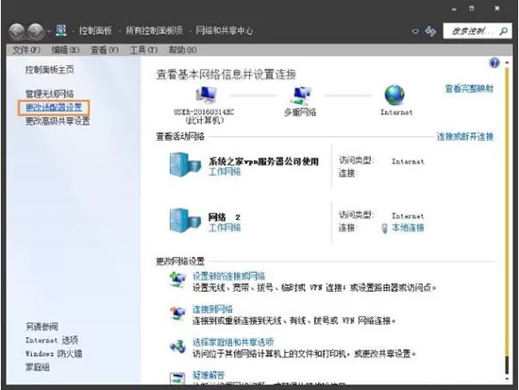Click the 设置新的连接或网络 icon
The image size is (519, 390).
pyautogui.click(x=177, y=280)
